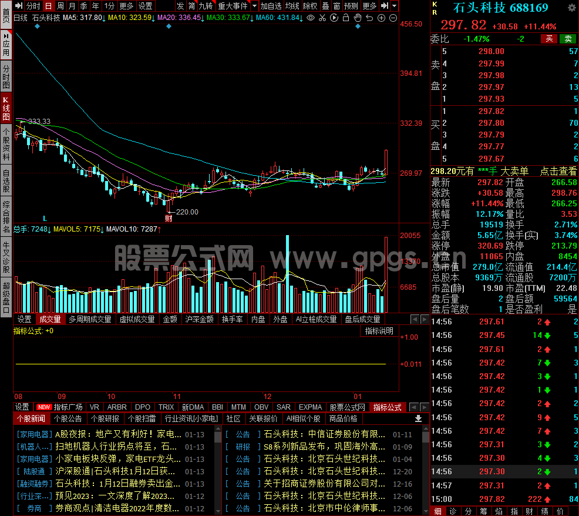Click the R icon beside the stock name
Viewport: 579px width, 516px height.
coord(435,12)
